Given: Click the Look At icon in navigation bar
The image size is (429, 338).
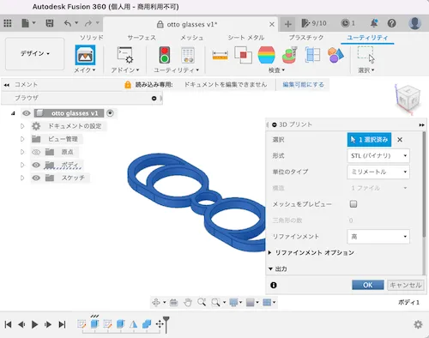Looking at the screenshot, I should point(173,302).
